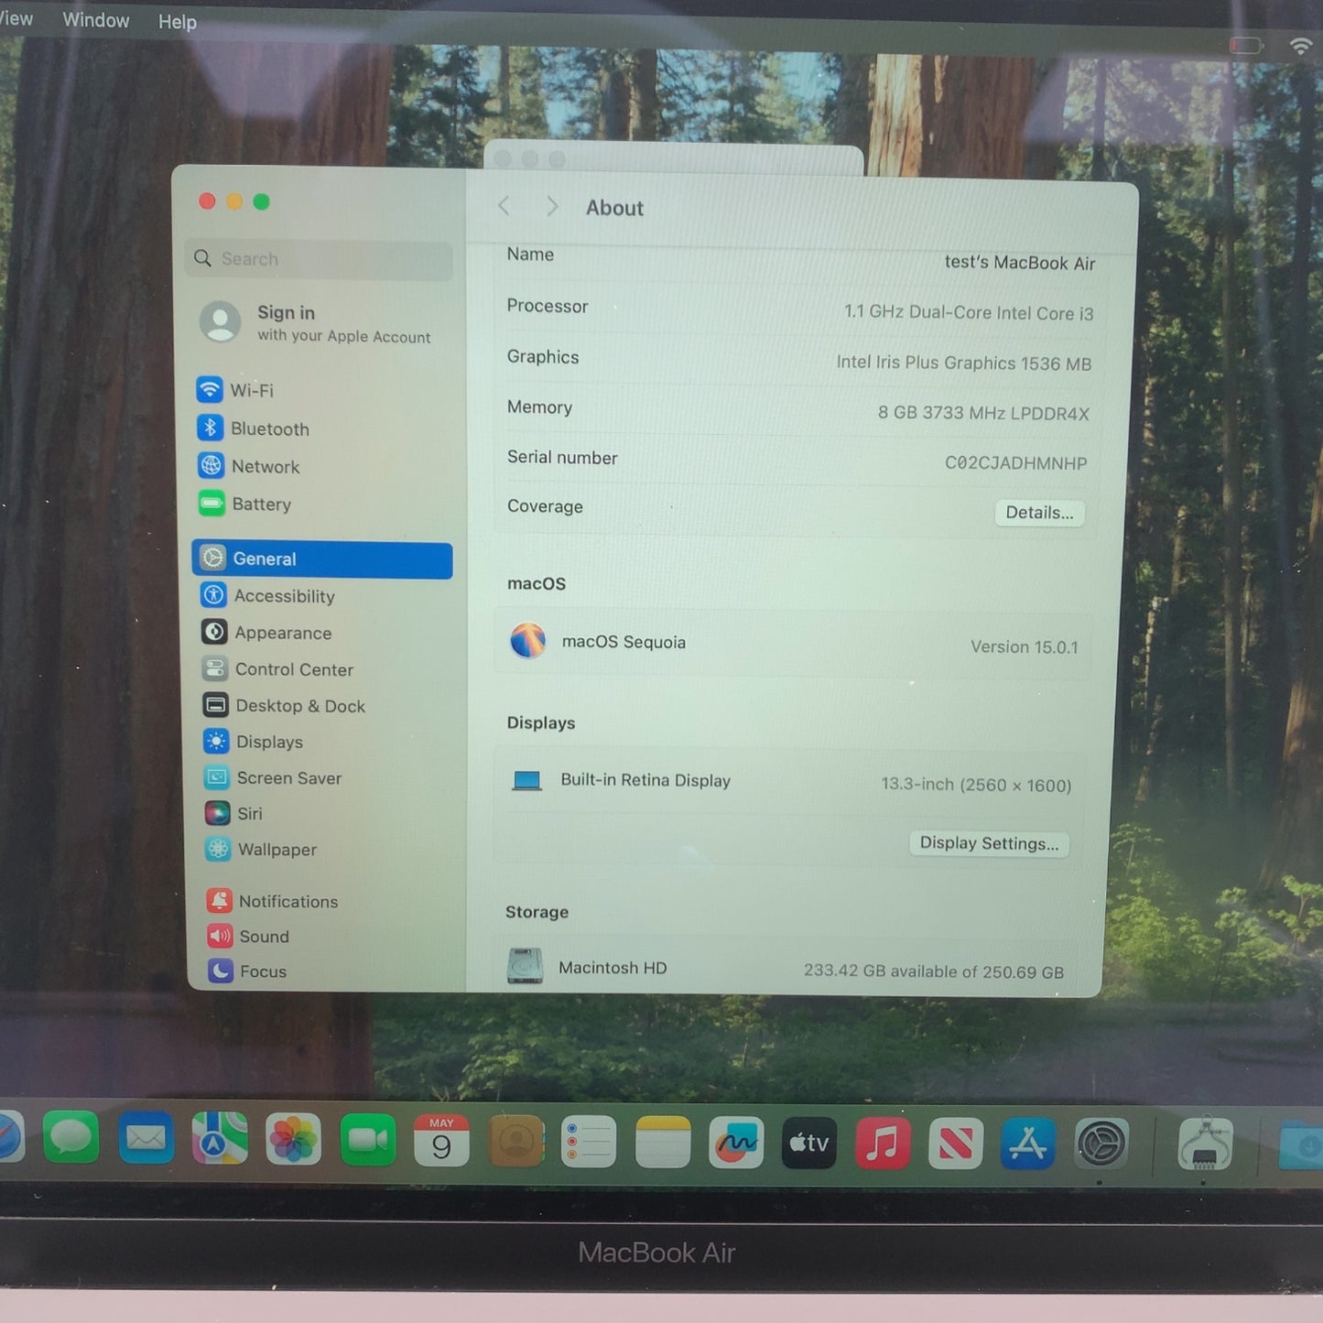This screenshot has width=1323, height=1323.
Task: Open the Help menu
Action: 178,22
